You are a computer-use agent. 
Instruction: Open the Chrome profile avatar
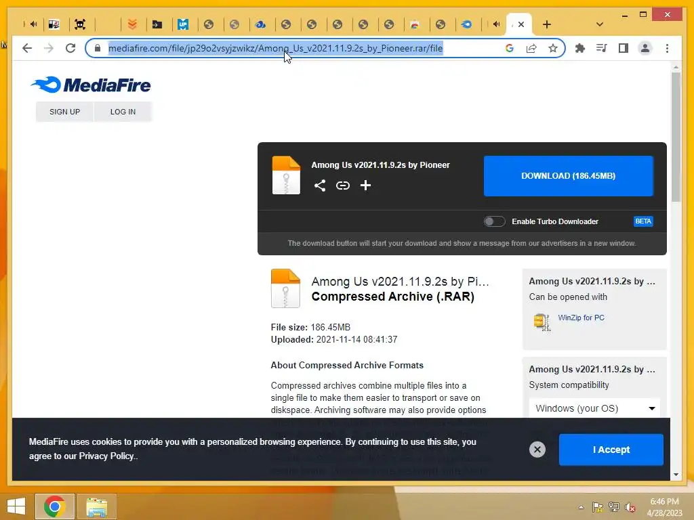645,48
